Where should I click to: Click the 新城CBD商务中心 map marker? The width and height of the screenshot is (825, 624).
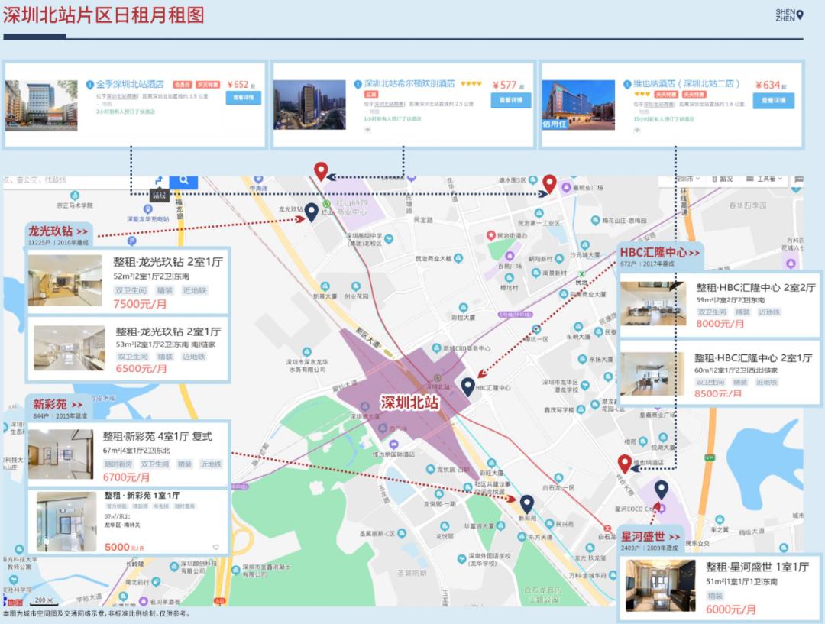click(436, 348)
